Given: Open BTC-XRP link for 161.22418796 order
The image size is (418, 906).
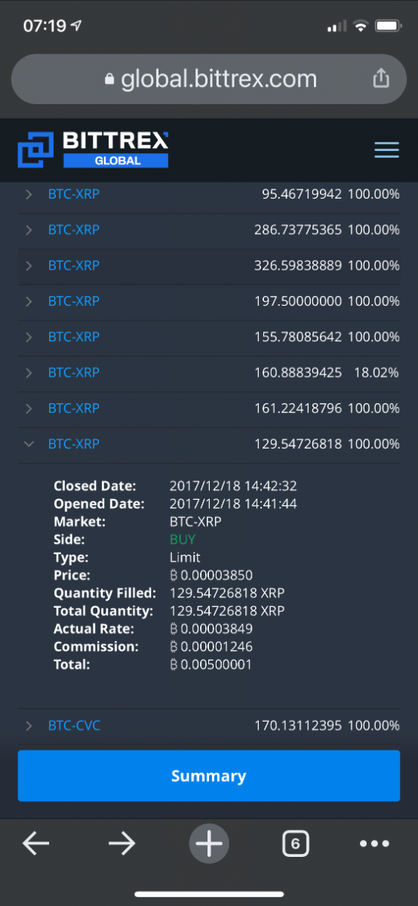Looking at the screenshot, I should click(74, 408).
